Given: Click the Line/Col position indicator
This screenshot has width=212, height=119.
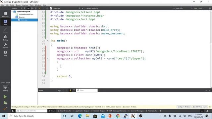Looking at the screenshot, I should tap(198, 8).
